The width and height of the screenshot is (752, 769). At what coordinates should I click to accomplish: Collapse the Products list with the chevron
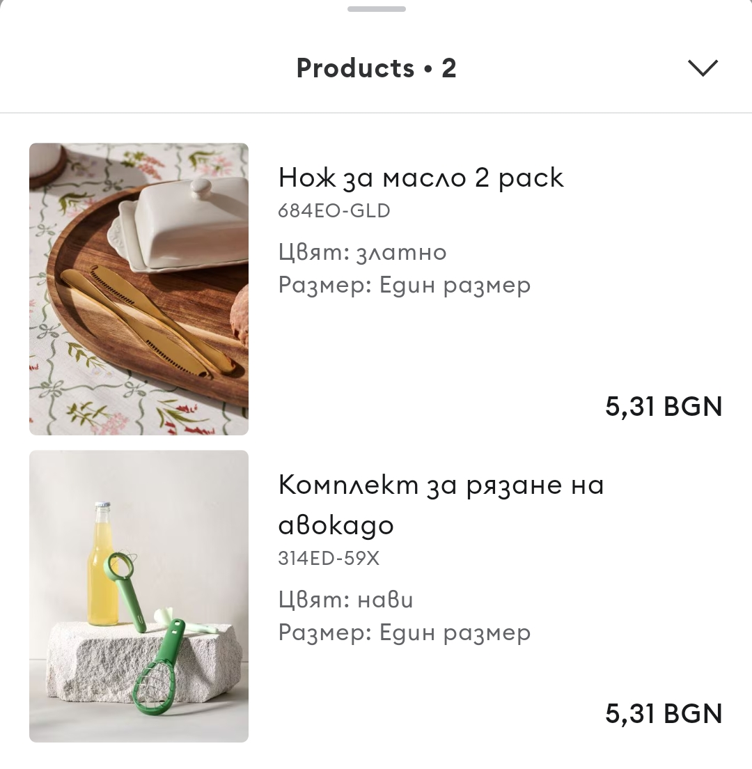(702, 68)
